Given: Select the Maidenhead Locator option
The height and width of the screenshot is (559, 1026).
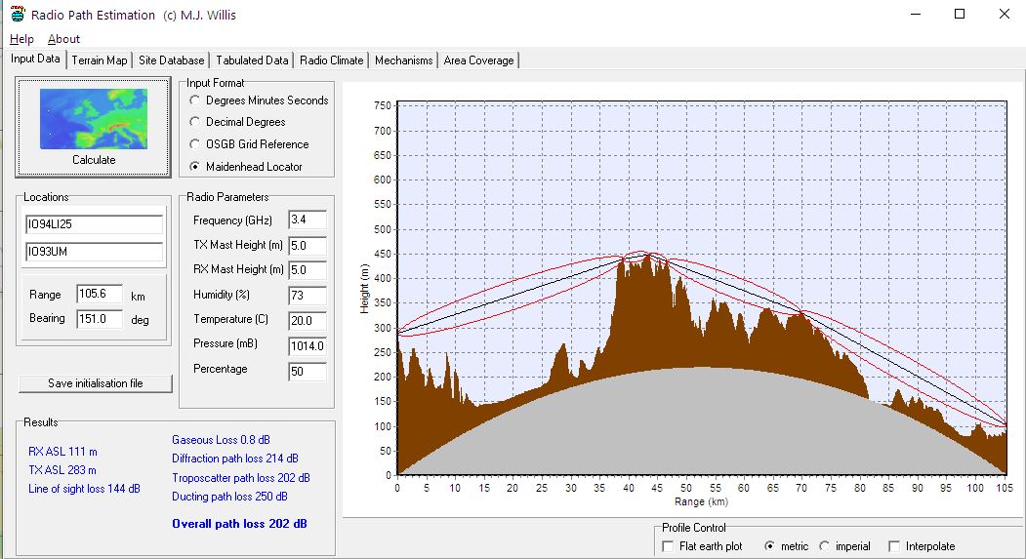Looking at the screenshot, I should [196, 167].
